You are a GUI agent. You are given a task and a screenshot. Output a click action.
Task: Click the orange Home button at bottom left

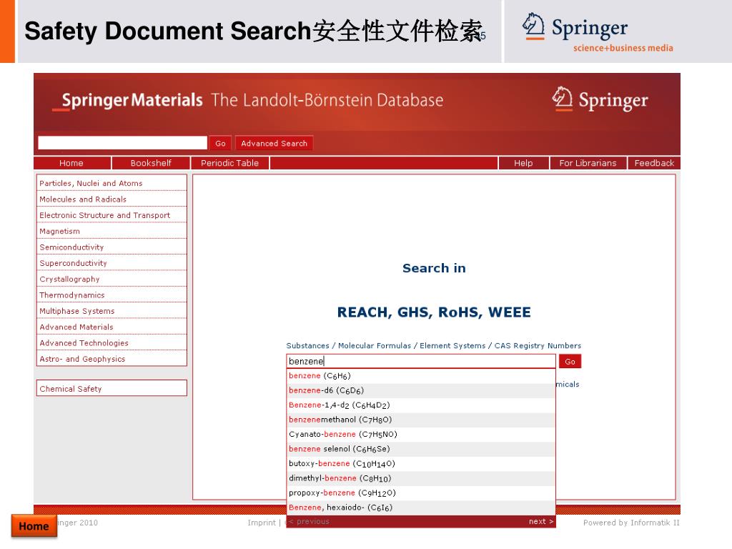34,526
